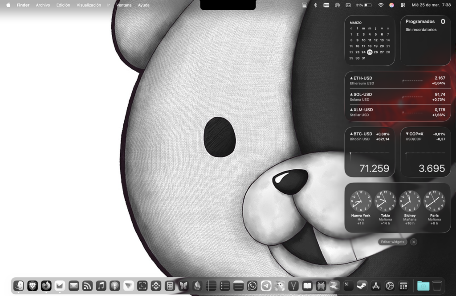Click the Podcasts icon in dock
This screenshot has height=296, width=456.
(x=115, y=286)
